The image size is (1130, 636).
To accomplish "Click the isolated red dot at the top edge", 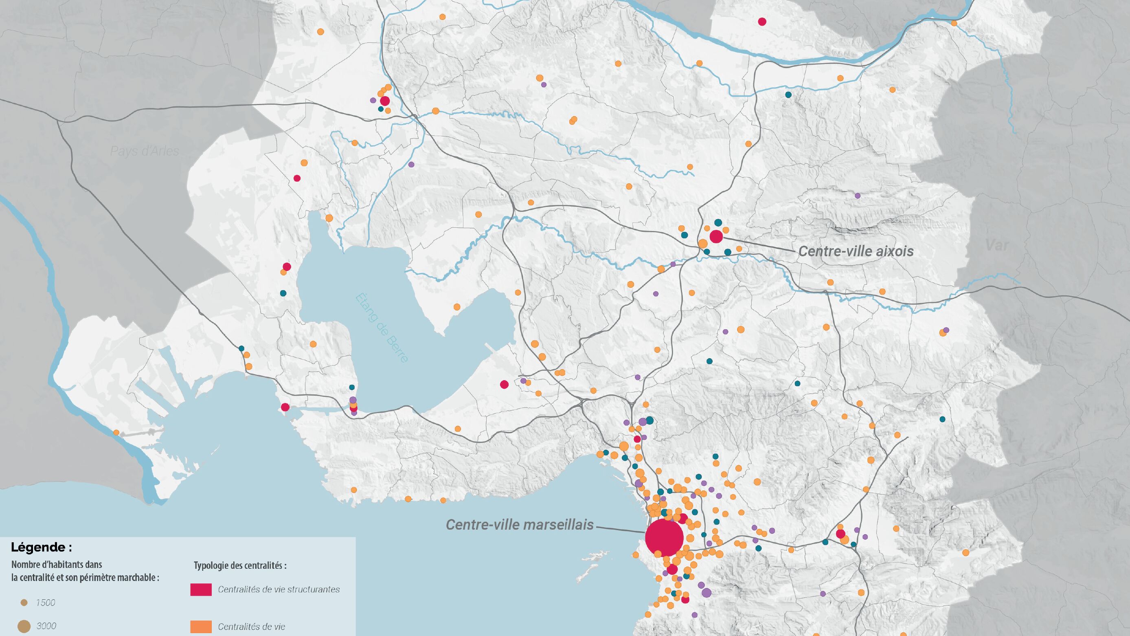I will pos(762,22).
